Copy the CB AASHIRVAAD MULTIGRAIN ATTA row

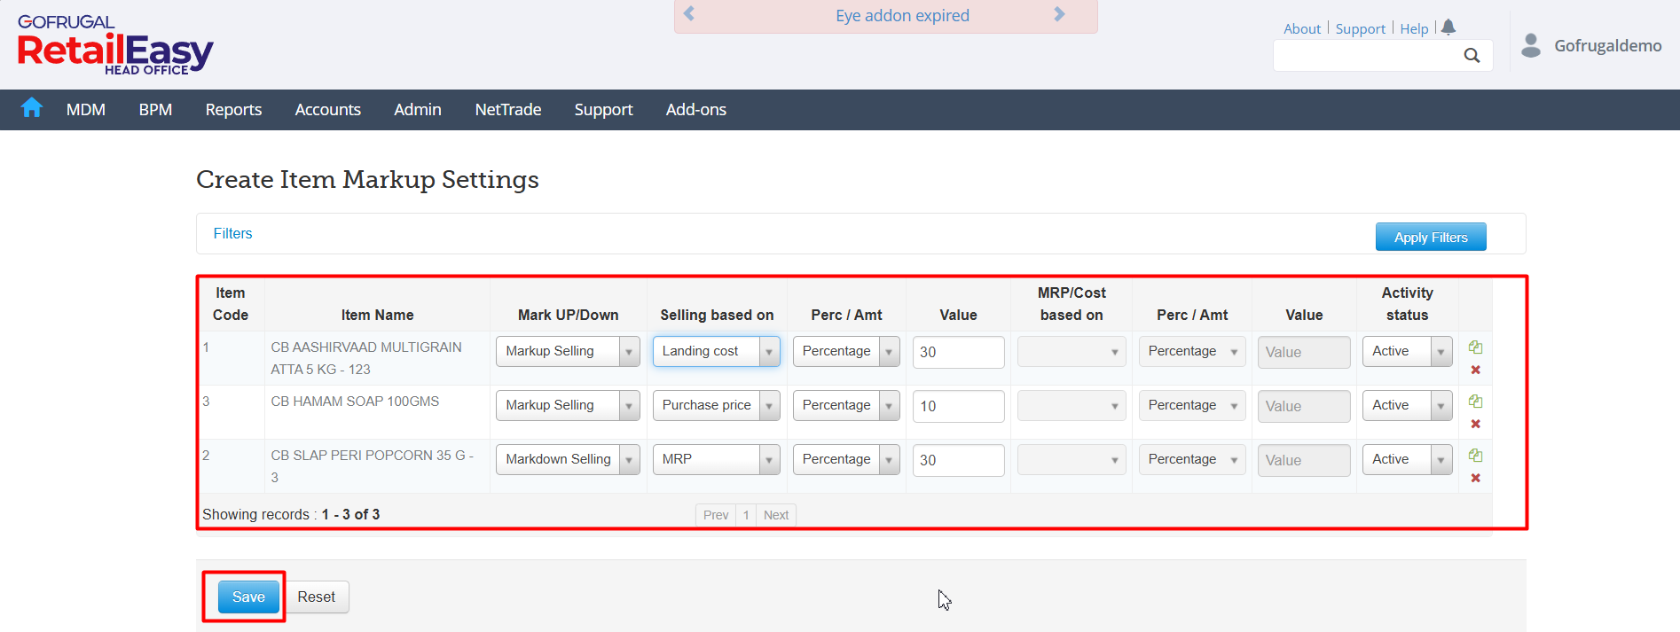[x=1475, y=347]
